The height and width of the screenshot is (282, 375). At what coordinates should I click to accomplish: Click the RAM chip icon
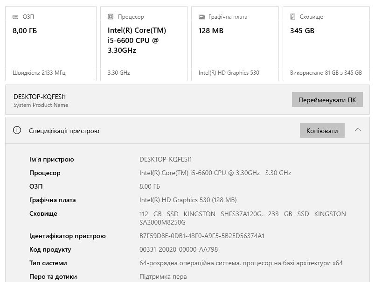tap(15, 17)
